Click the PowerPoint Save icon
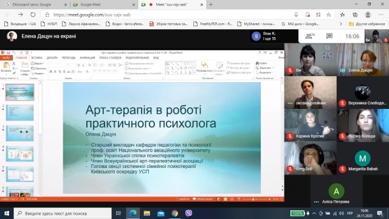The height and width of the screenshot is (219, 389). (8, 53)
